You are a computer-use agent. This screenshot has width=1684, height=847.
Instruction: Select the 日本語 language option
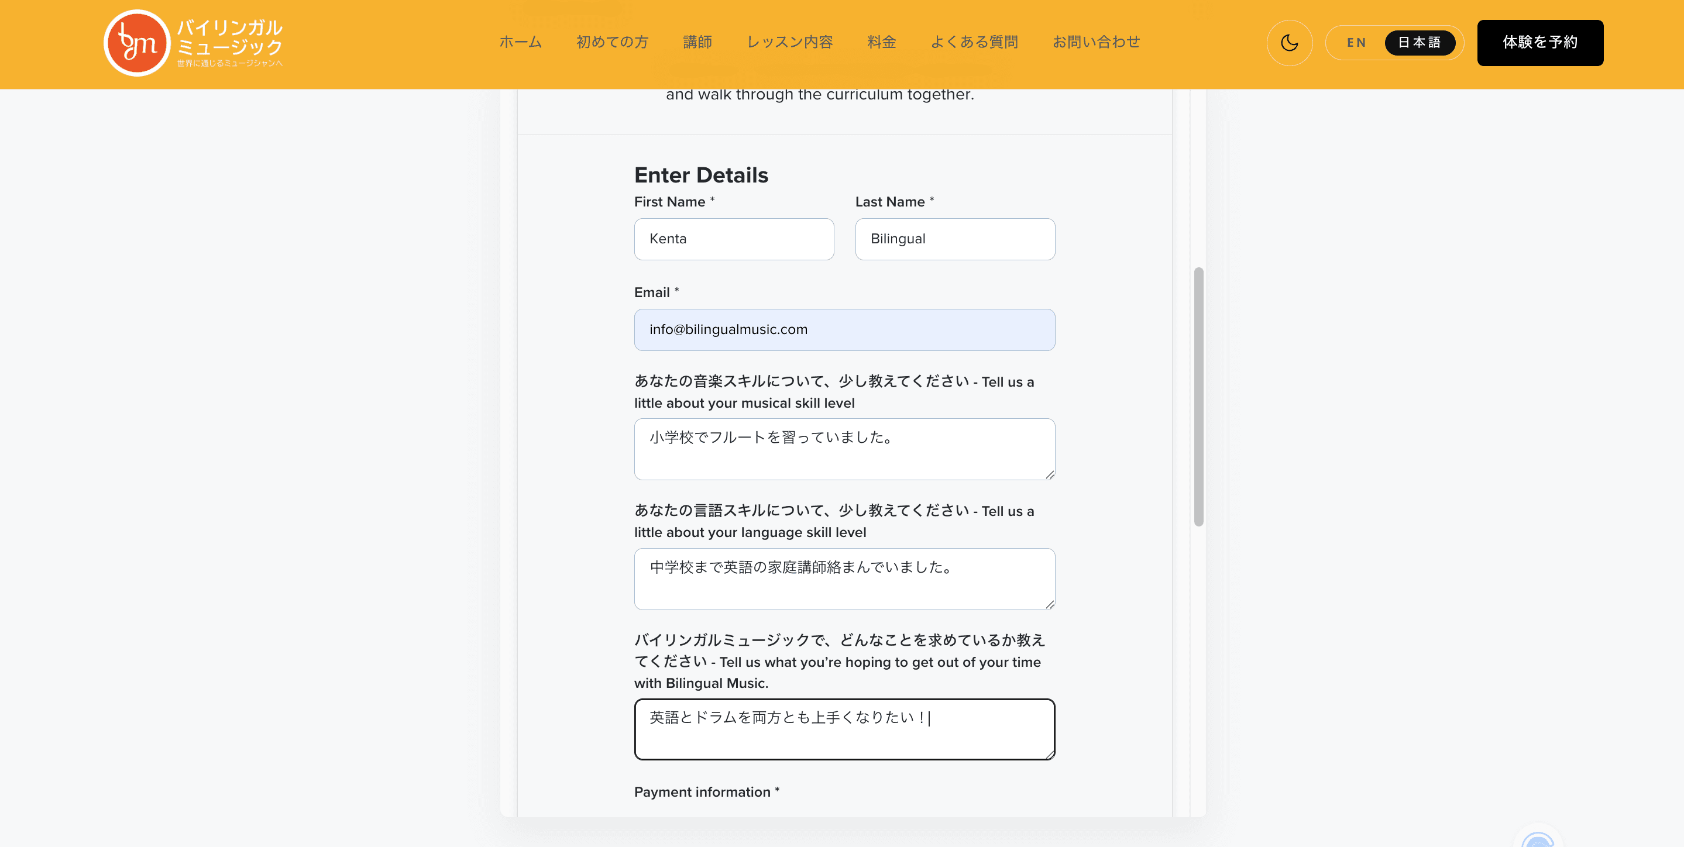point(1421,43)
